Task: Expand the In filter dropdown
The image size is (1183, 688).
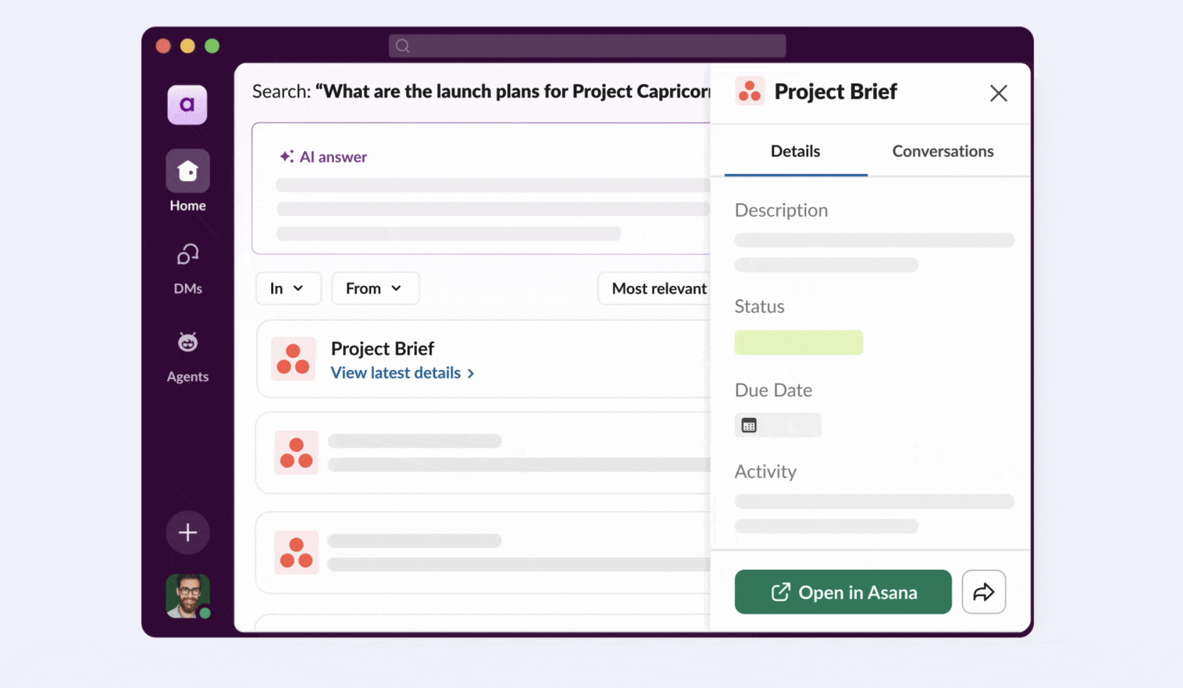Action: click(x=288, y=289)
